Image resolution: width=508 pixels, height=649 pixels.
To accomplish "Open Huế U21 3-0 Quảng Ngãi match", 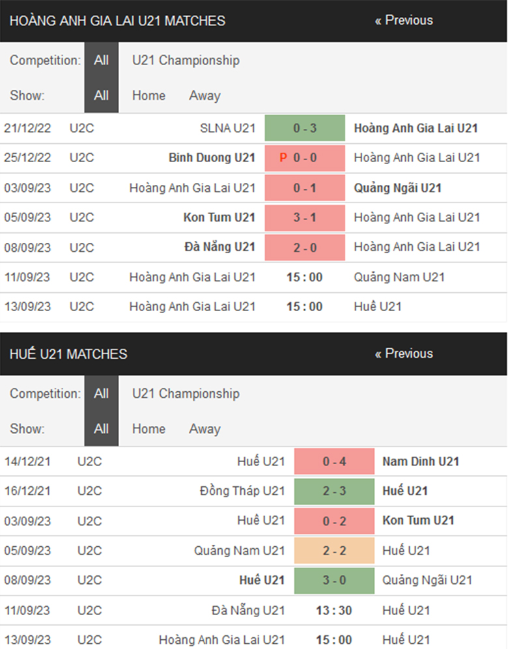I will 333,580.
